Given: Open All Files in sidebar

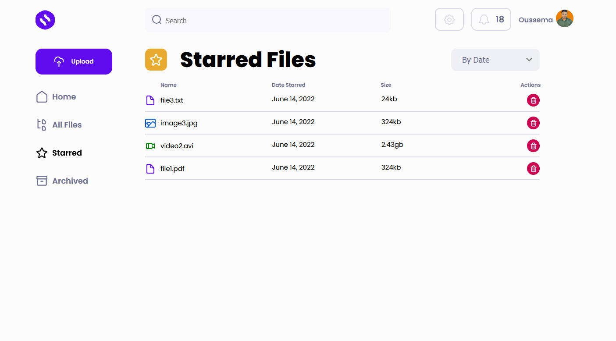Looking at the screenshot, I should 59,125.
